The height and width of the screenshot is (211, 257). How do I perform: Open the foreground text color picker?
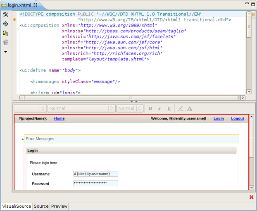[190, 108]
